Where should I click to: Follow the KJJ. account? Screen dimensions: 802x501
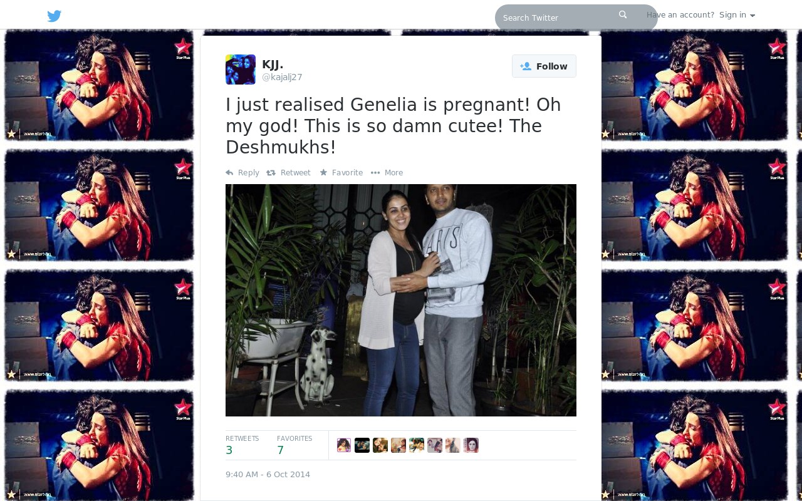click(x=544, y=66)
